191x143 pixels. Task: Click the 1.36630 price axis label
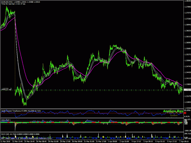coord(188,31)
